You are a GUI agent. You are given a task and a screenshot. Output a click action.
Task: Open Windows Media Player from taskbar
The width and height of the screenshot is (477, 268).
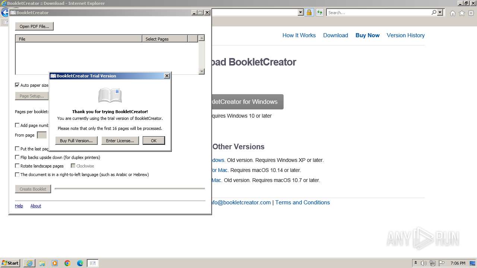pos(55,263)
